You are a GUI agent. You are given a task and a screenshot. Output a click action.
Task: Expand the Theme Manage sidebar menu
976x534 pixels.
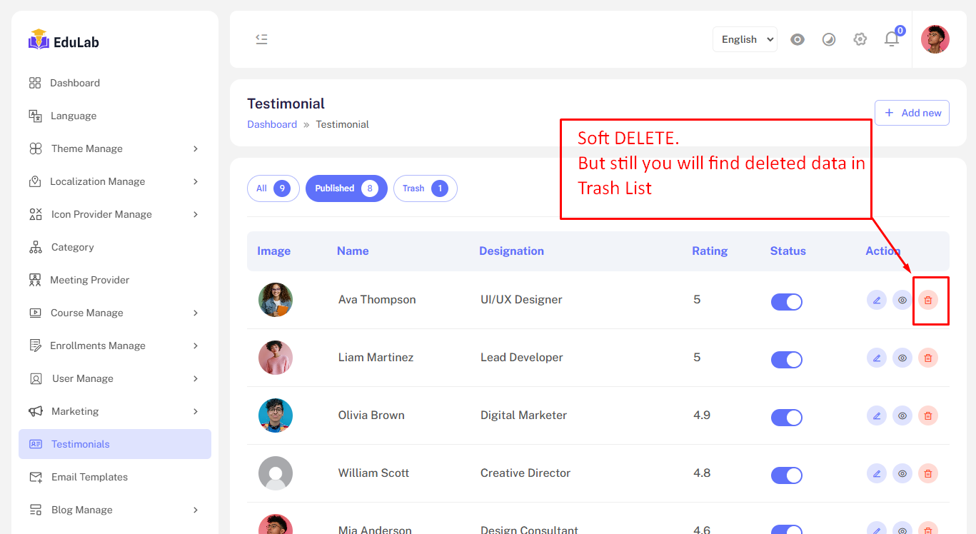tap(114, 148)
